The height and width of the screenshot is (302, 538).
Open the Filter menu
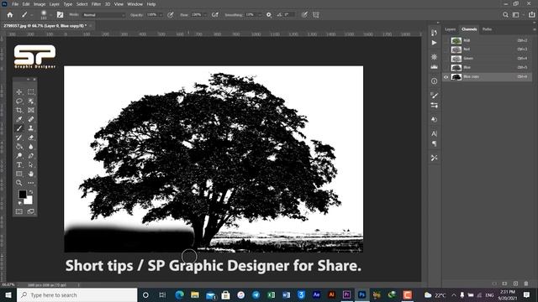96,4
